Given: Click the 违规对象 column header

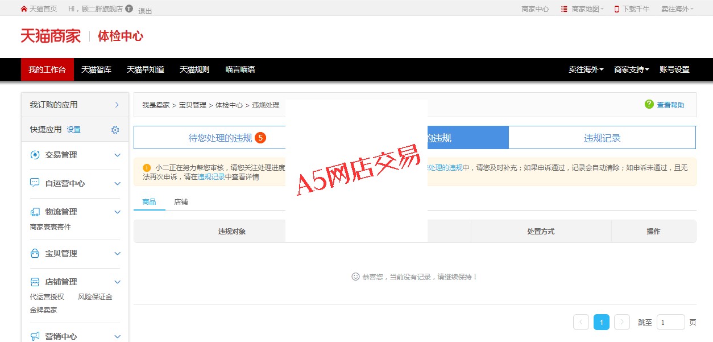Looking at the screenshot, I should pyautogui.click(x=232, y=232).
